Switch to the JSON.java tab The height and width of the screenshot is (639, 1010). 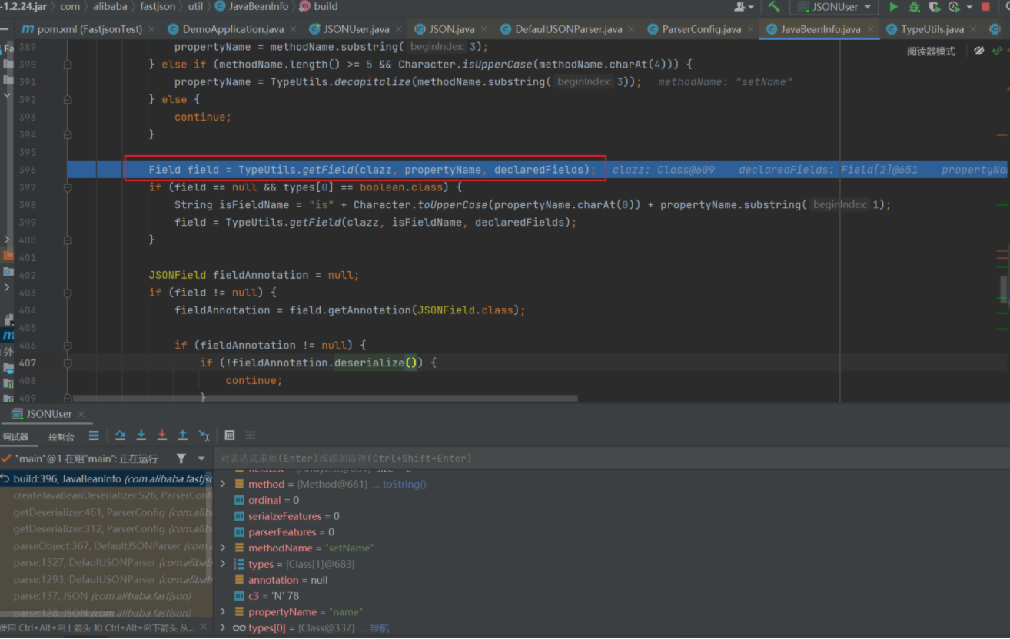pos(451,29)
